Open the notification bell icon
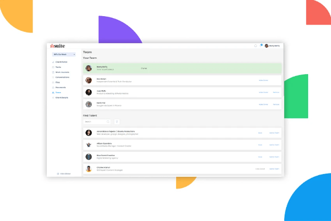Viewport: 331px width, 221px height. click(x=255, y=46)
